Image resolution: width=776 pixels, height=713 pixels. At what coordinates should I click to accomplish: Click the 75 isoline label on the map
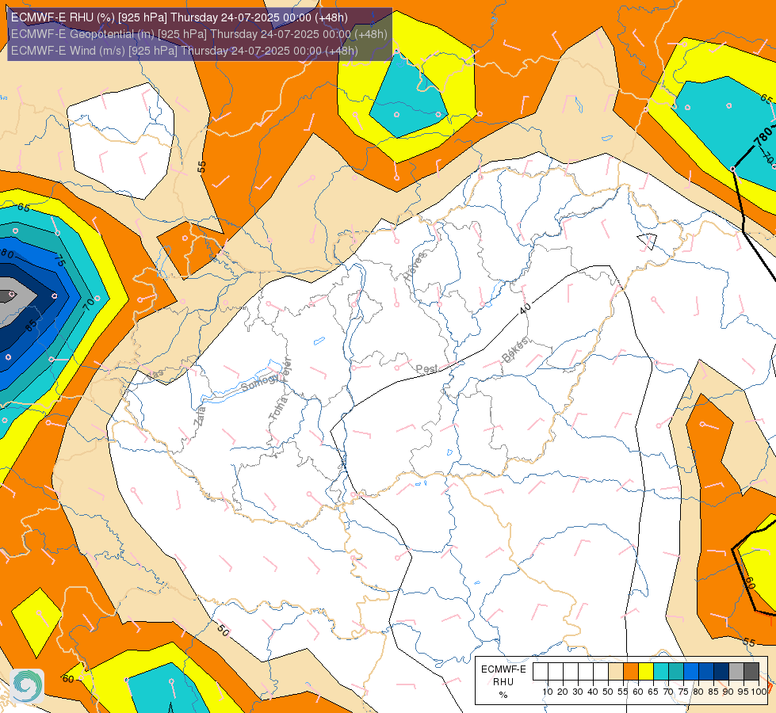click(59, 261)
